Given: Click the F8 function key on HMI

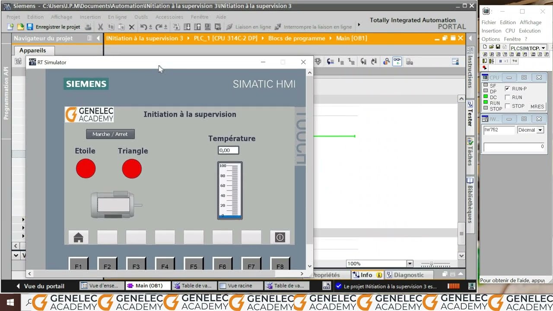Looking at the screenshot, I should [280, 264].
